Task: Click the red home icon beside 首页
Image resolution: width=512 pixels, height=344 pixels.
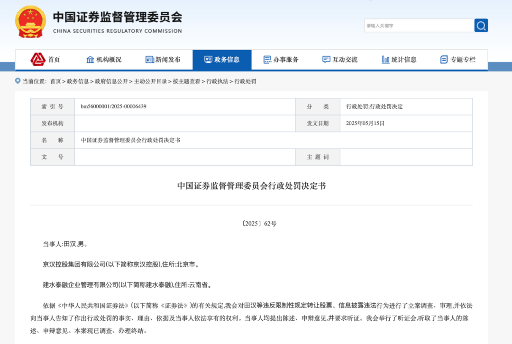Action: click(x=38, y=60)
